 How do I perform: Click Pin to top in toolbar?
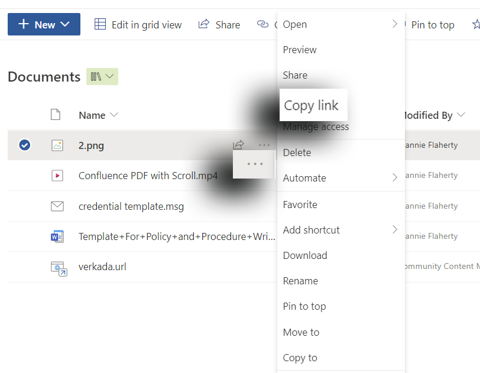click(432, 24)
